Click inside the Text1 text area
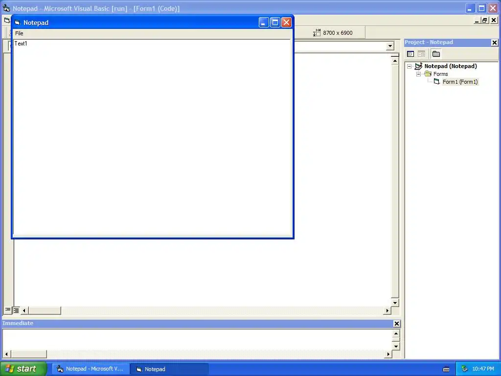 [x=152, y=138]
